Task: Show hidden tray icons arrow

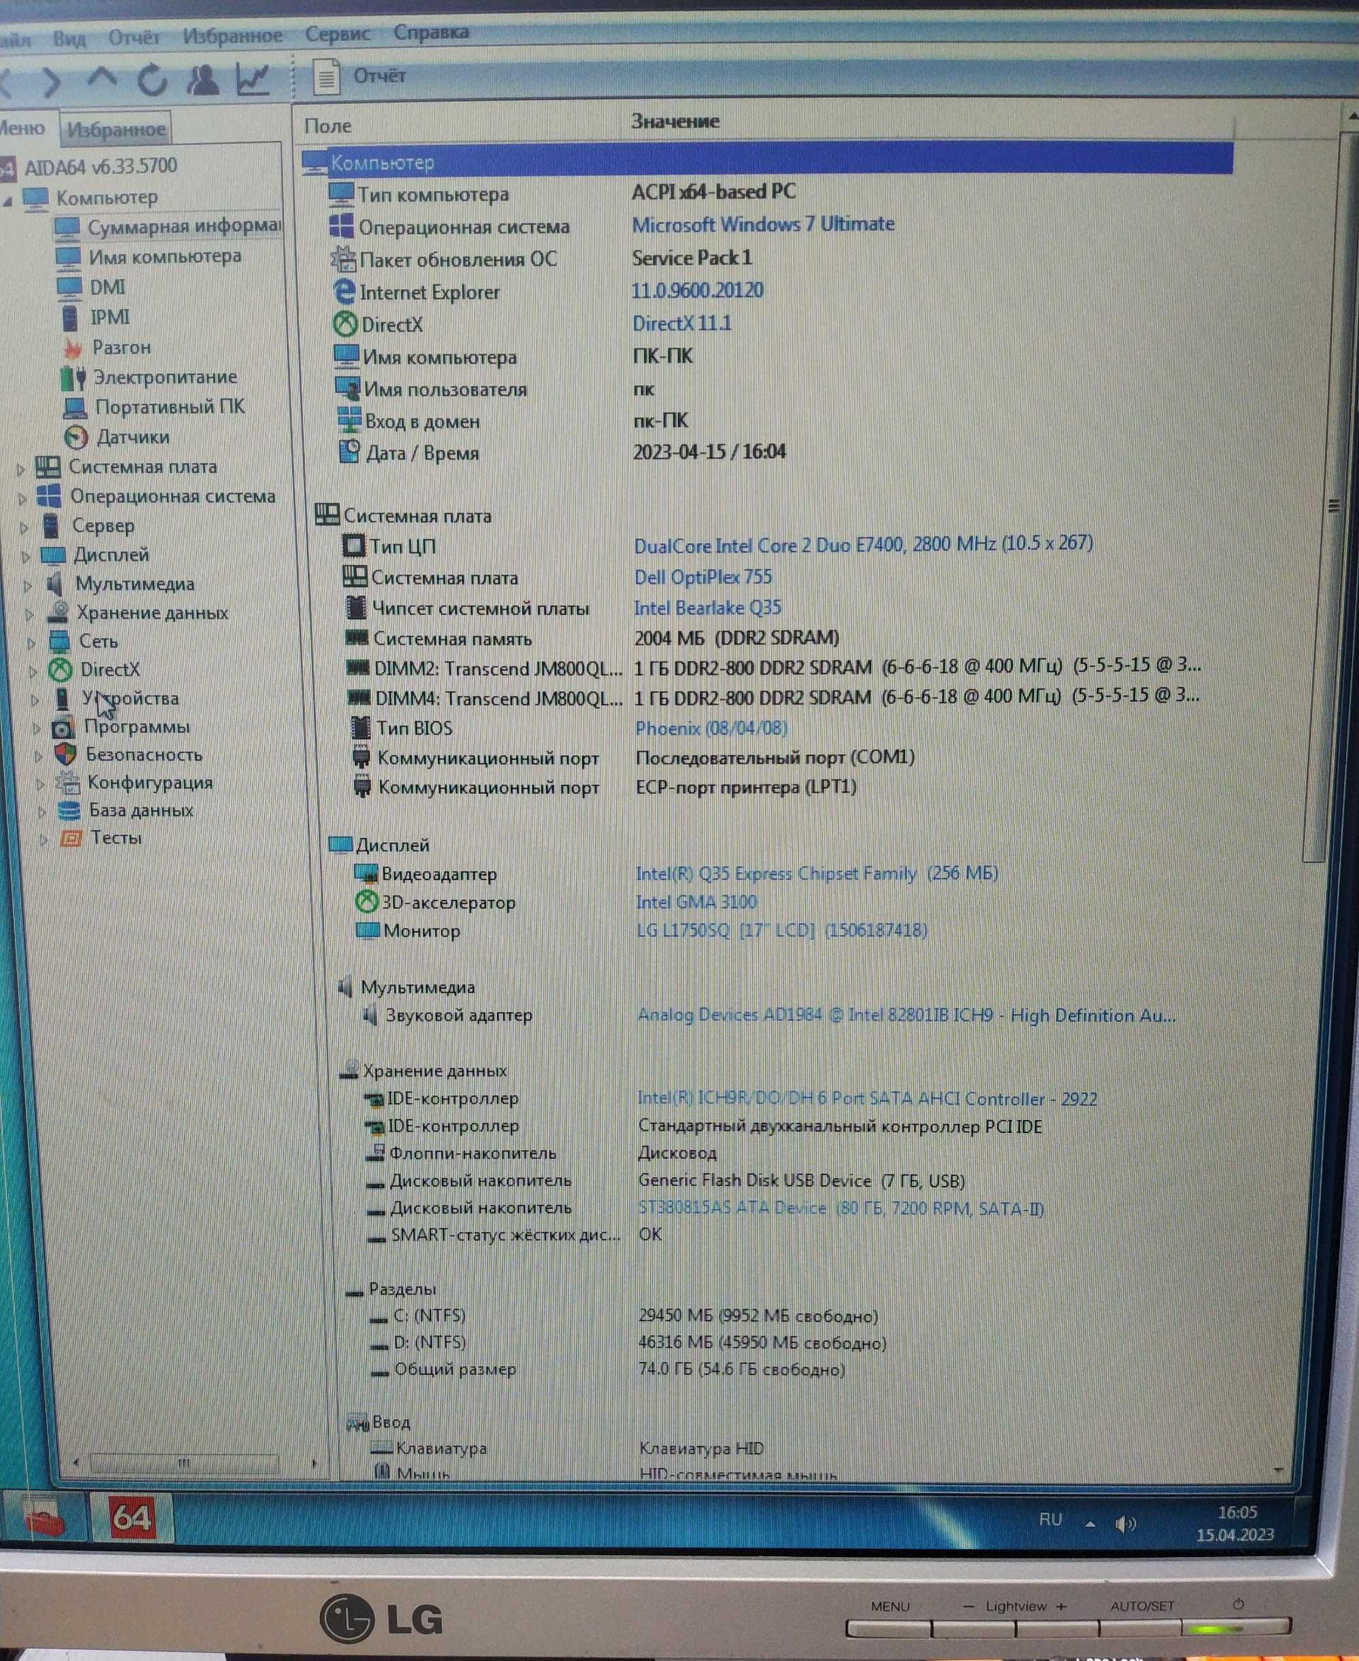Action: coord(1090,1523)
